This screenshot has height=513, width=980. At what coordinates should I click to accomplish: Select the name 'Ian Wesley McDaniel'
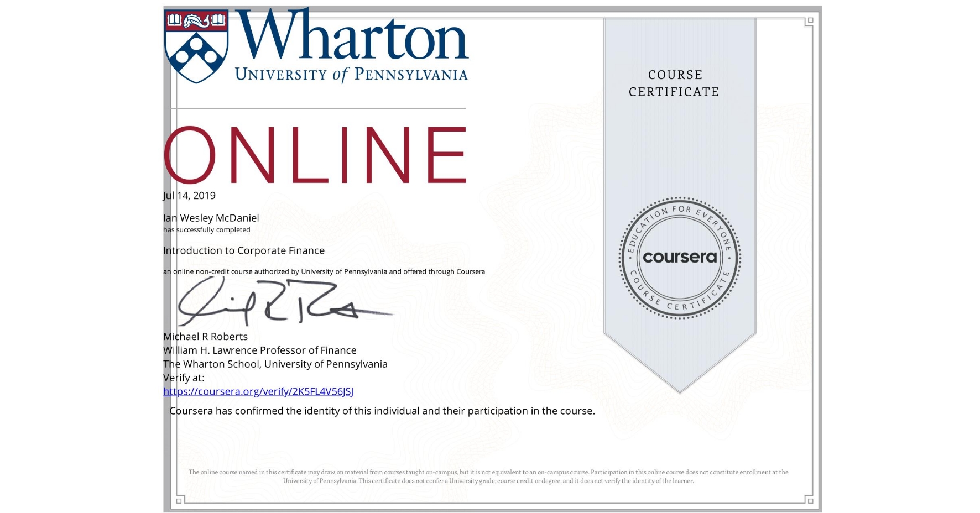[x=211, y=218]
